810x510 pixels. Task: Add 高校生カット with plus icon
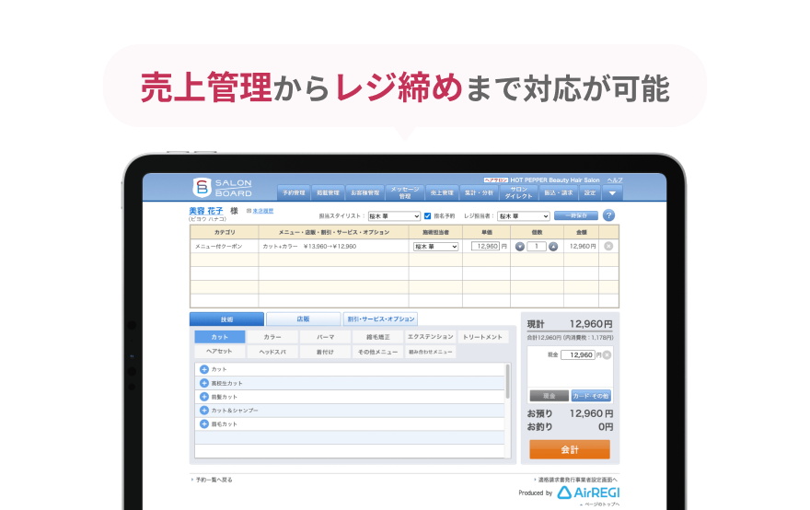click(x=204, y=383)
